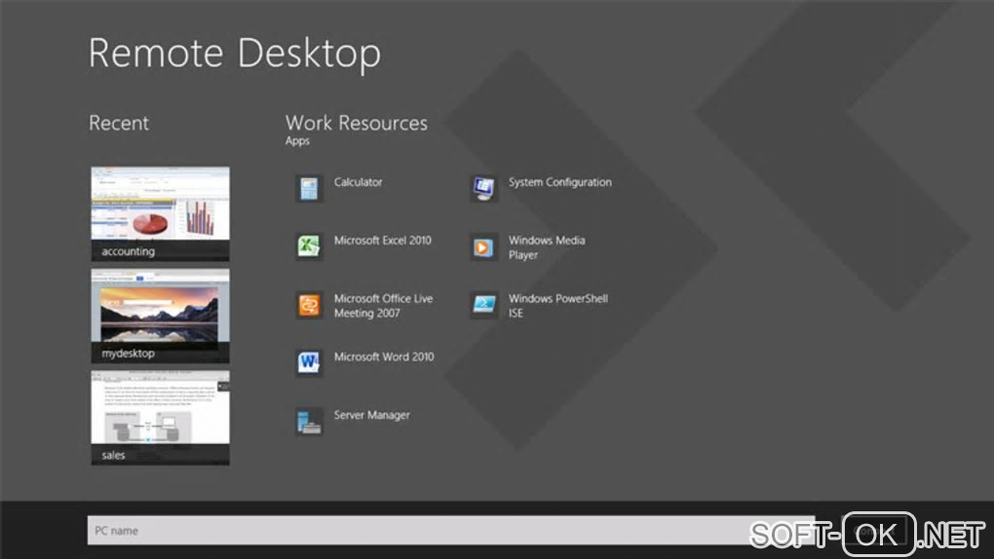Click the Windows PowerShell ISE icon
This screenshot has width=994, height=559.
(x=483, y=305)
